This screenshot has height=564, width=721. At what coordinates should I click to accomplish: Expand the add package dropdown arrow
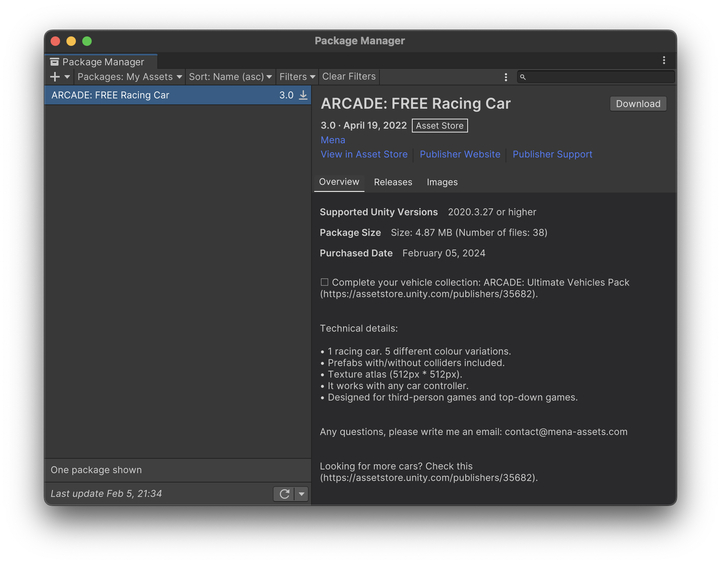pos(67,77)
